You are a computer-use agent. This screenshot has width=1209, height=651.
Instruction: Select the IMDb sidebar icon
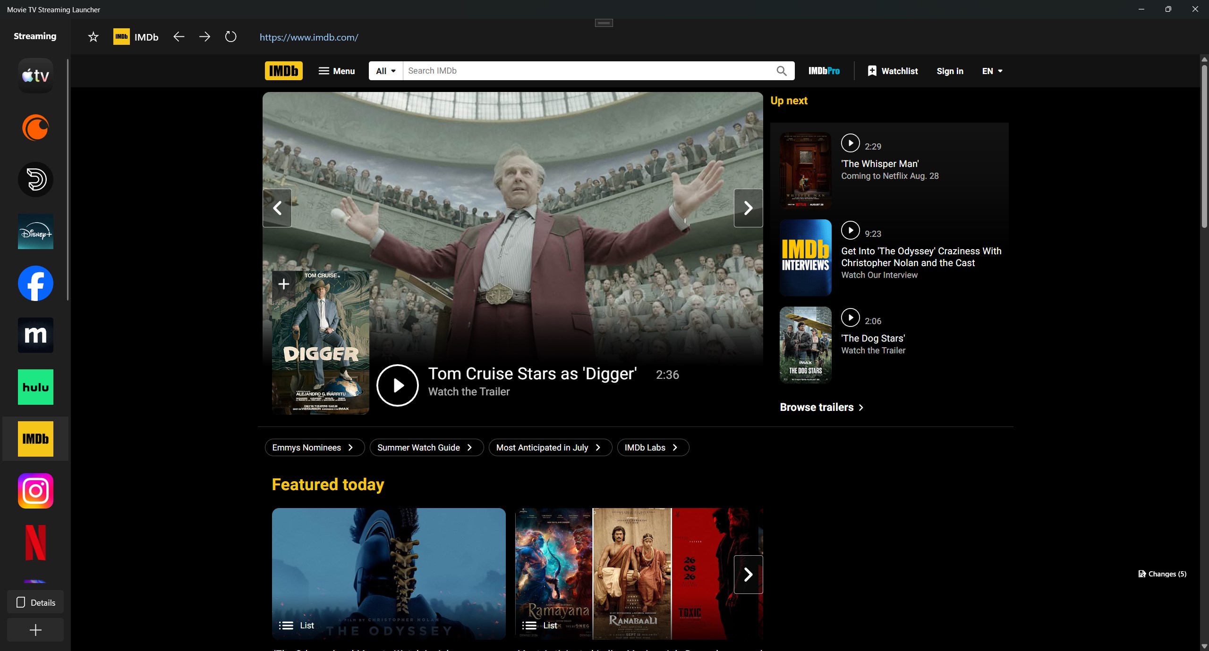pos(35,439)
